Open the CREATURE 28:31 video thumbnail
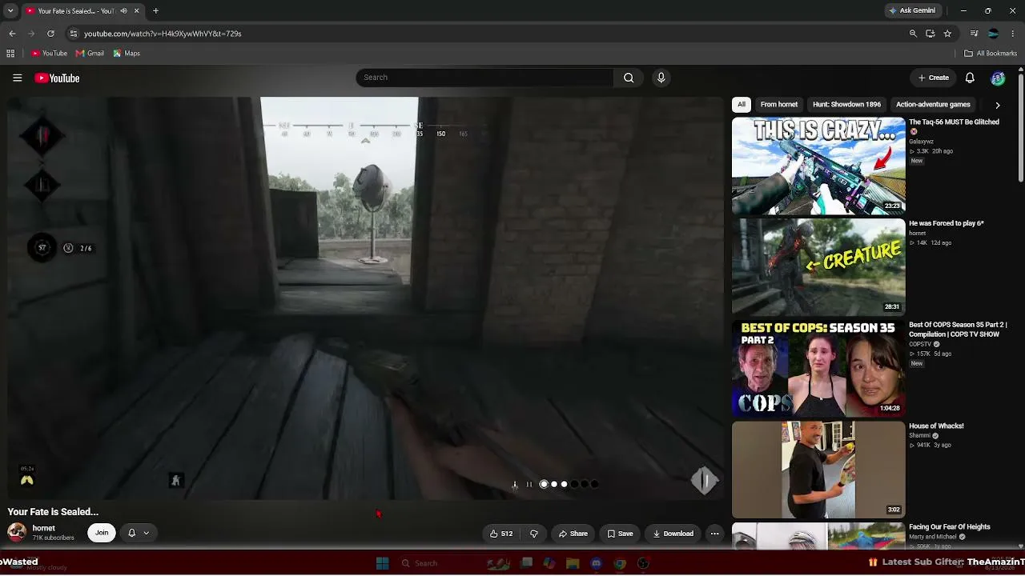This screenshot has width=1025, height=576. pos(818,267)
